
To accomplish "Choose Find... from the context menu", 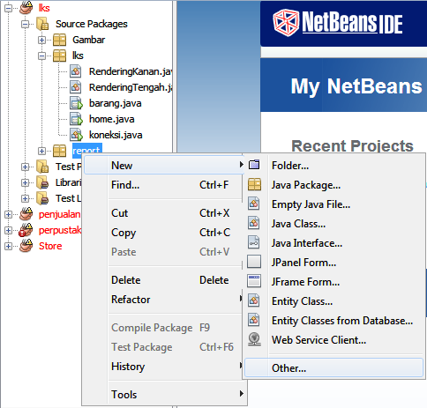I will click(x=164, y=185).
